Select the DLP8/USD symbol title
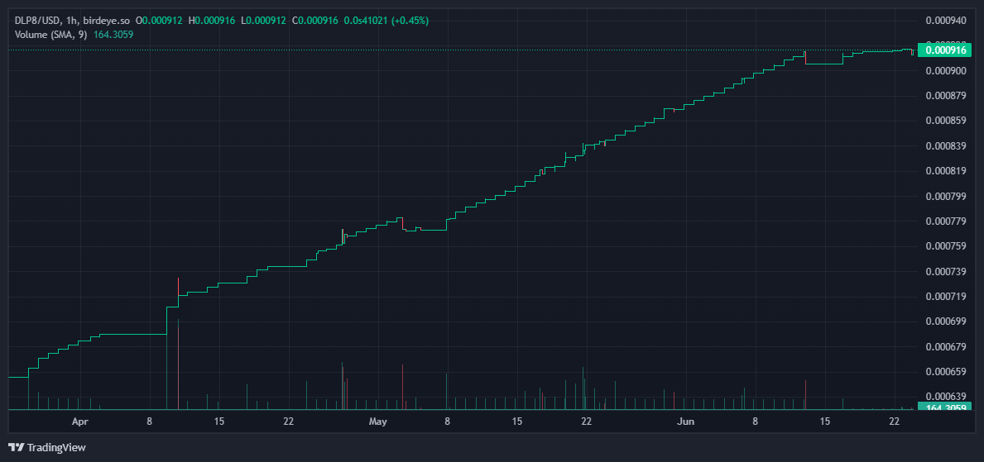 tap(37, 21)
